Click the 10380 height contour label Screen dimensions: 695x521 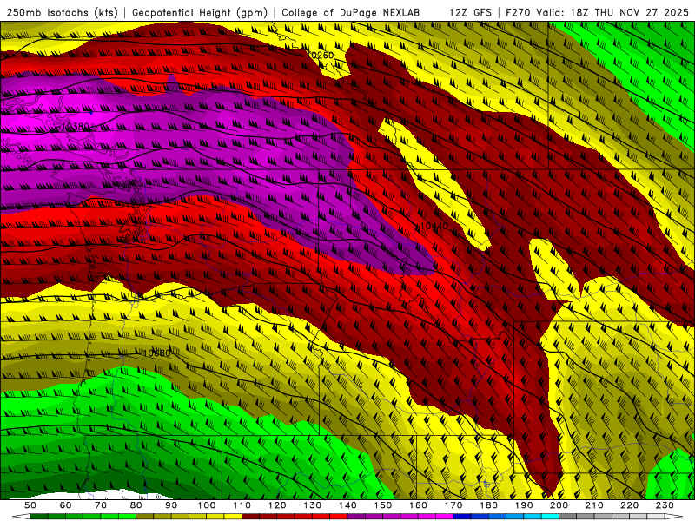click(x=76, y=127)
